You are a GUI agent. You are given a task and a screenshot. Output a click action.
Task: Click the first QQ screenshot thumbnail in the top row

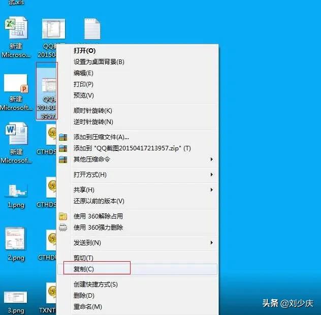[54, 28]
